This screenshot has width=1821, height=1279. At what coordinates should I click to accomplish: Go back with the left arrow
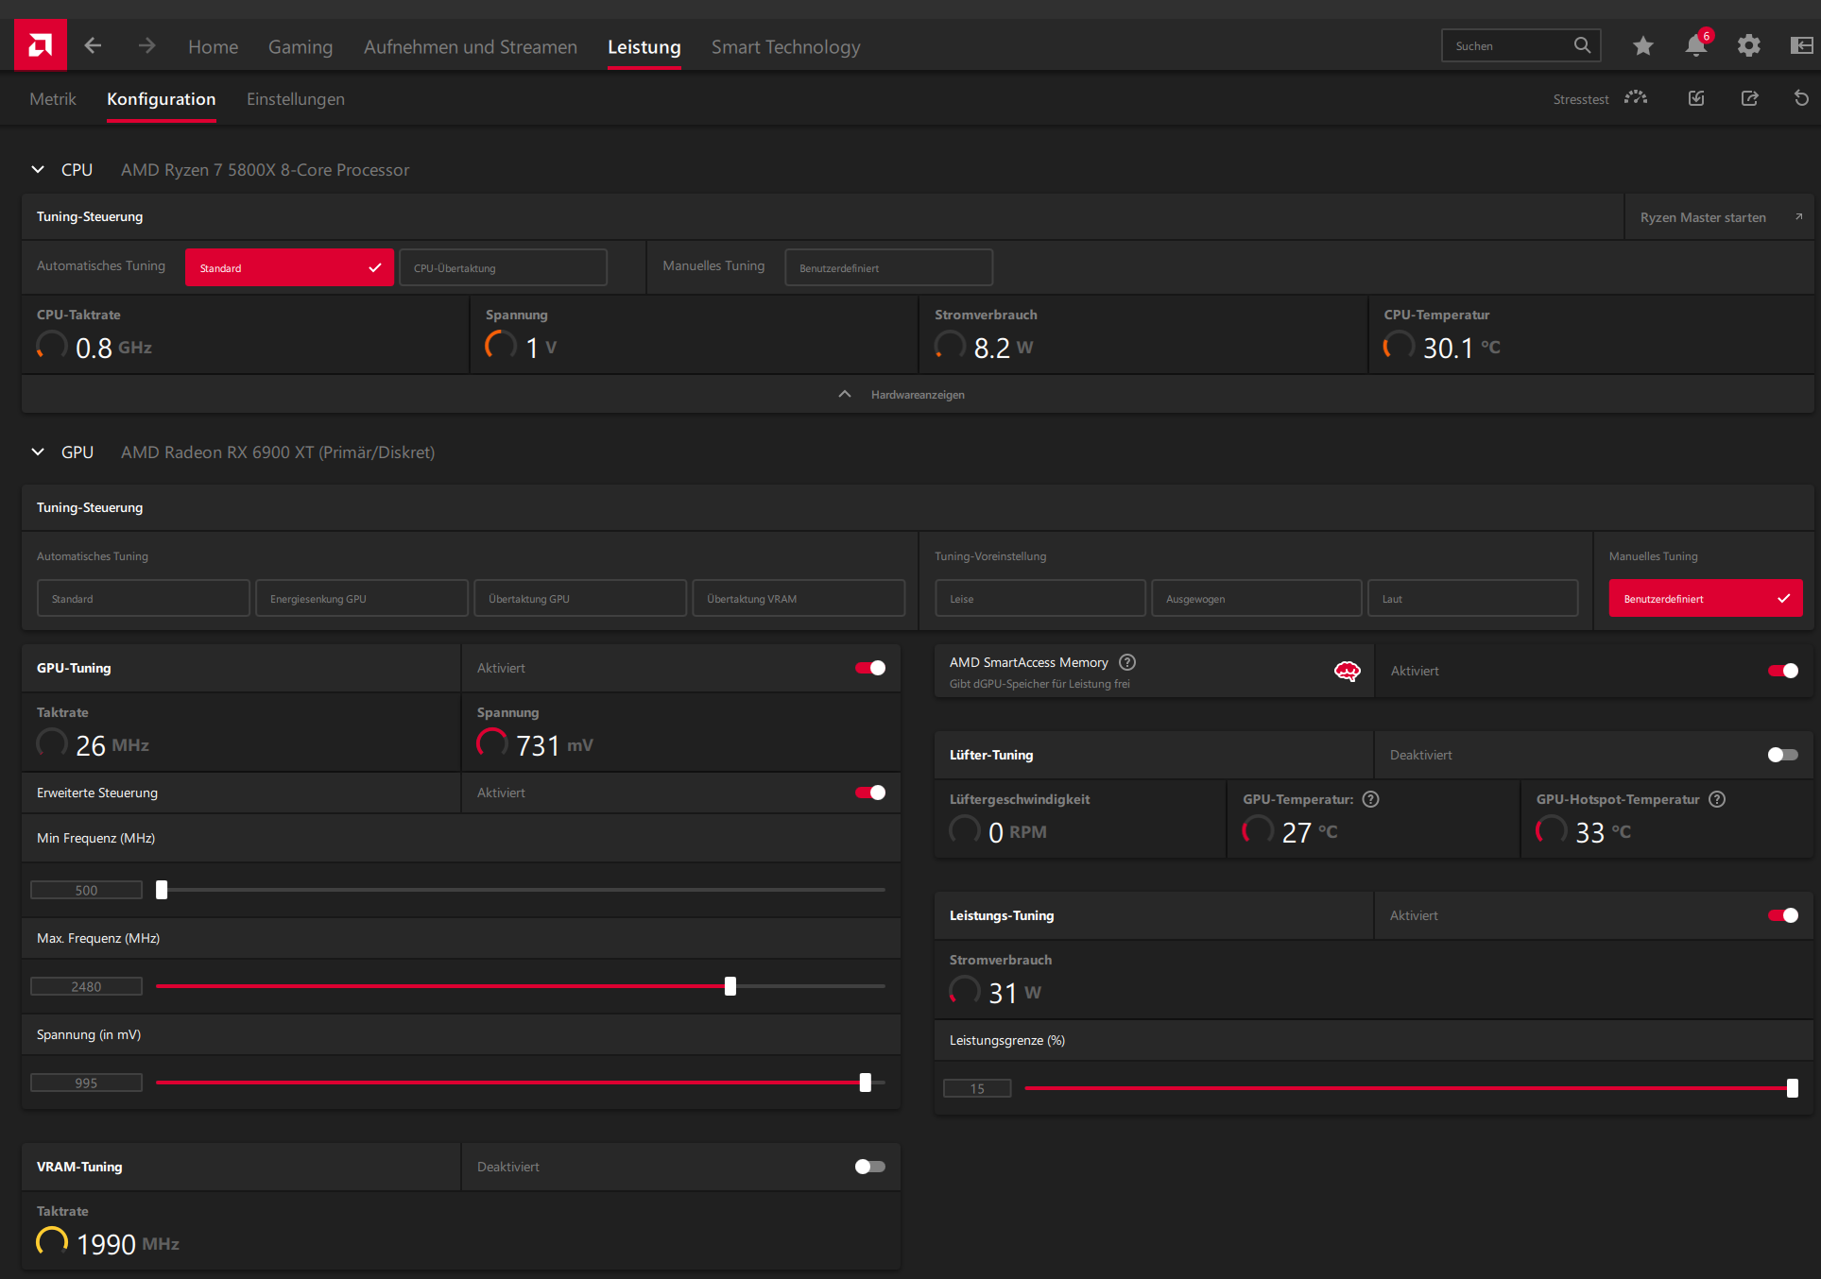[93, 45]
